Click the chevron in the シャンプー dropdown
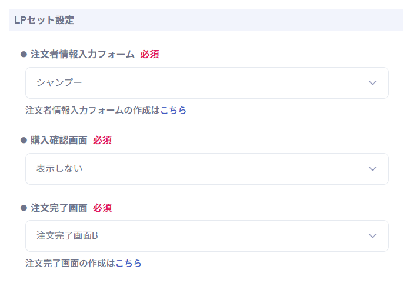Image resolution: width=403 pixels, height=283 pixels. (372, 83)
